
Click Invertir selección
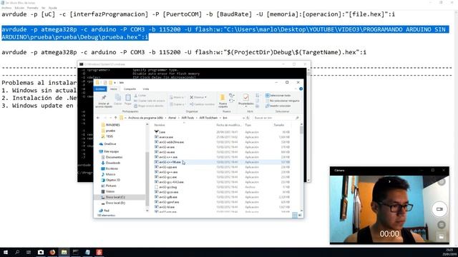coord(278,106)
